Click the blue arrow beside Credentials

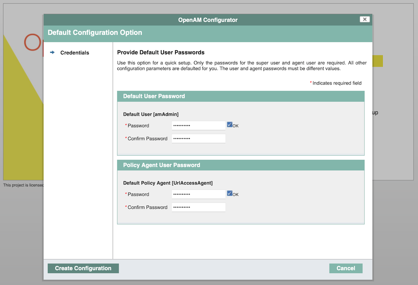[52, 52]
